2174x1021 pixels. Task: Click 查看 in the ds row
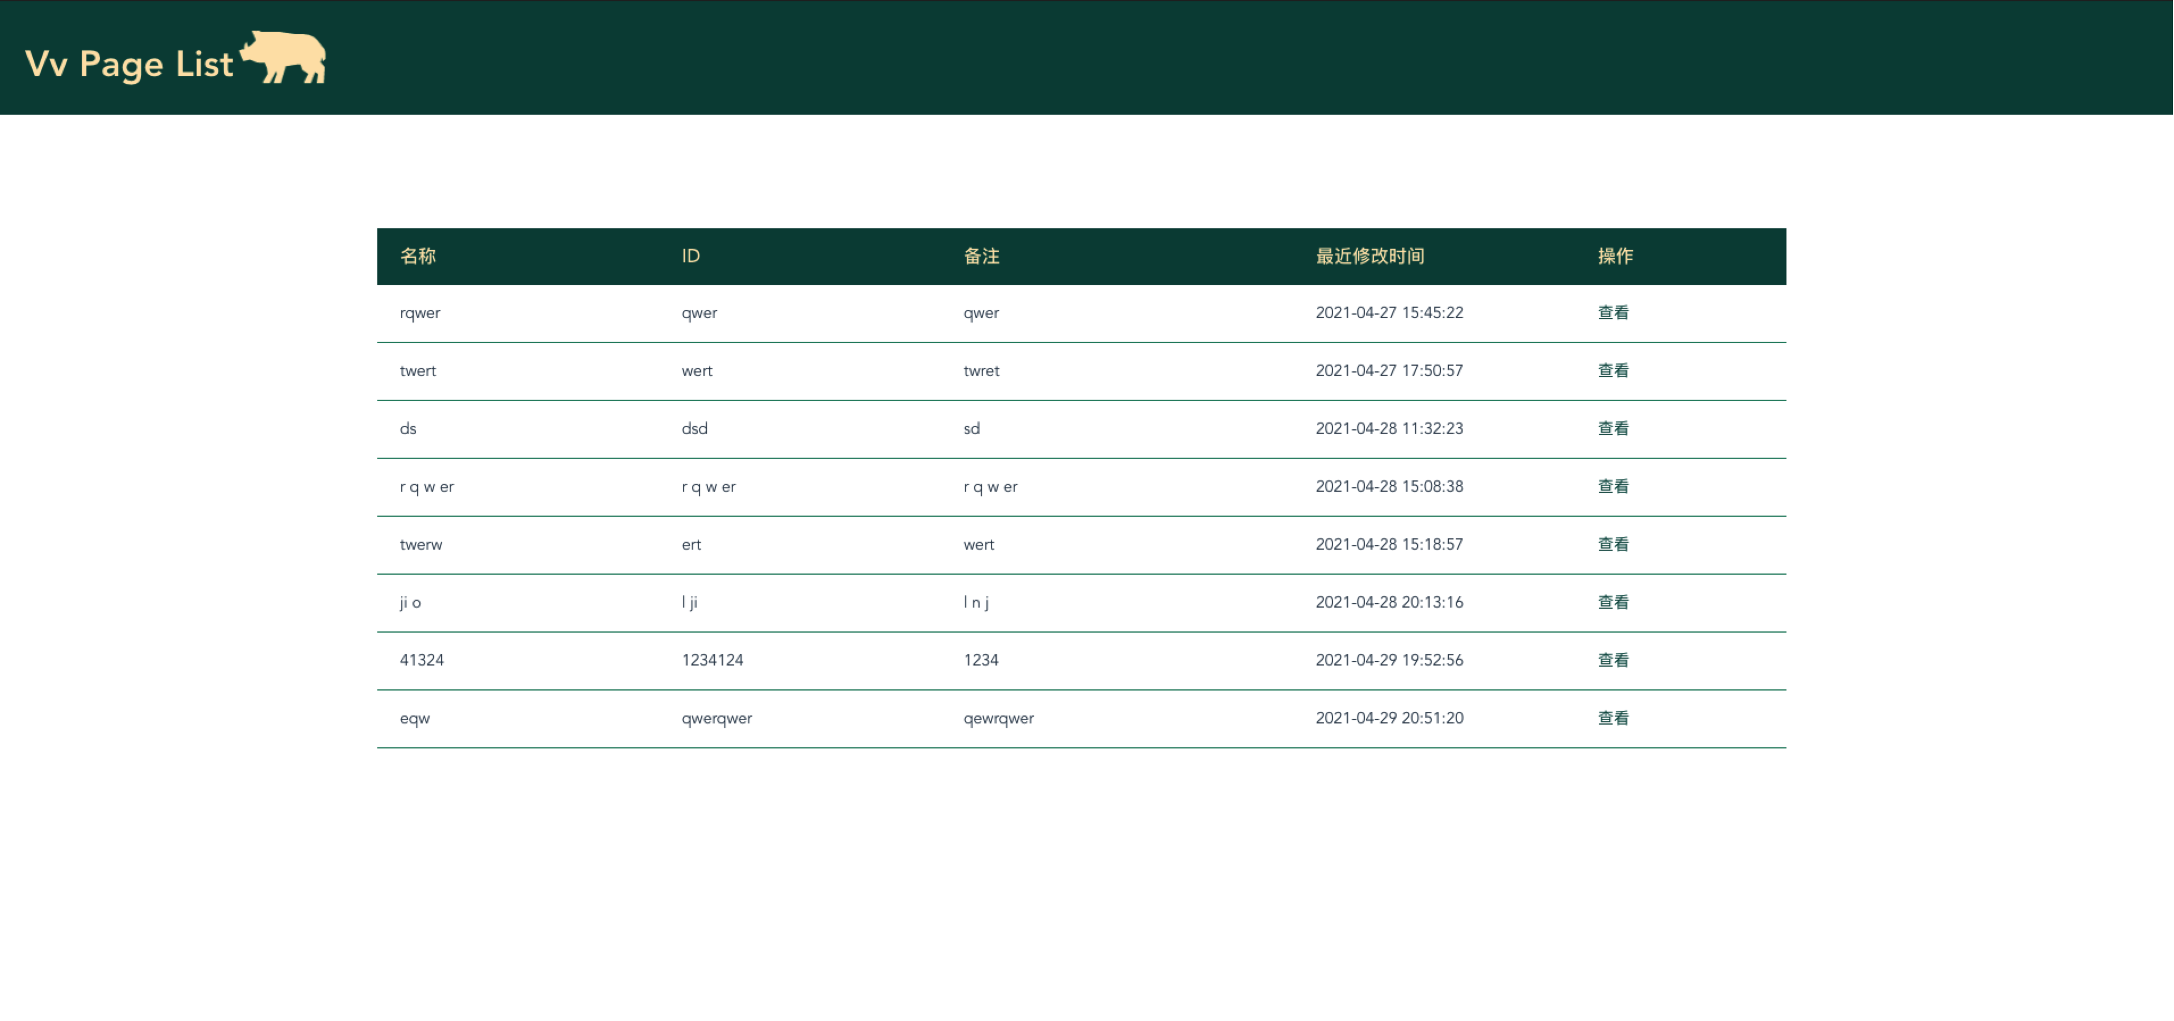click(1612, 428)
